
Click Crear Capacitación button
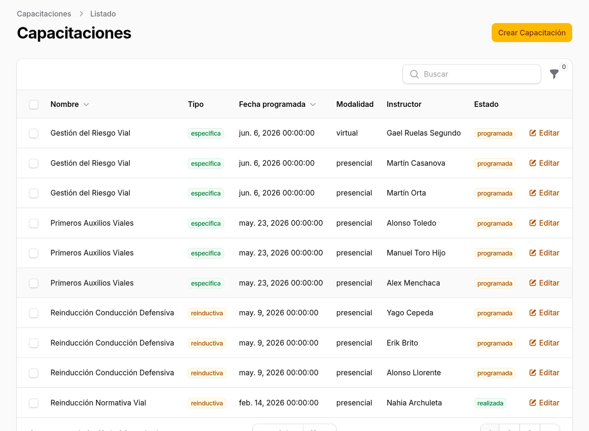[x=532, y=33]
